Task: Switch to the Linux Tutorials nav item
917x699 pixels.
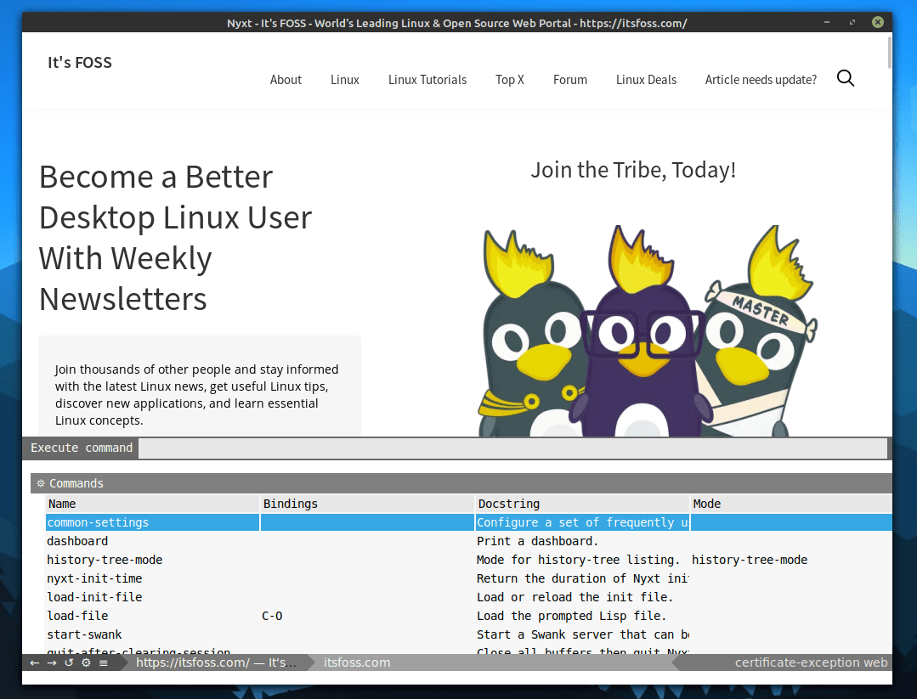Action: [x=427, y=79]
